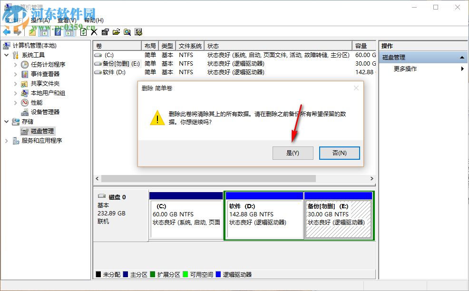Click the Help question mark toolbar icon

click(x=58, y=32)
